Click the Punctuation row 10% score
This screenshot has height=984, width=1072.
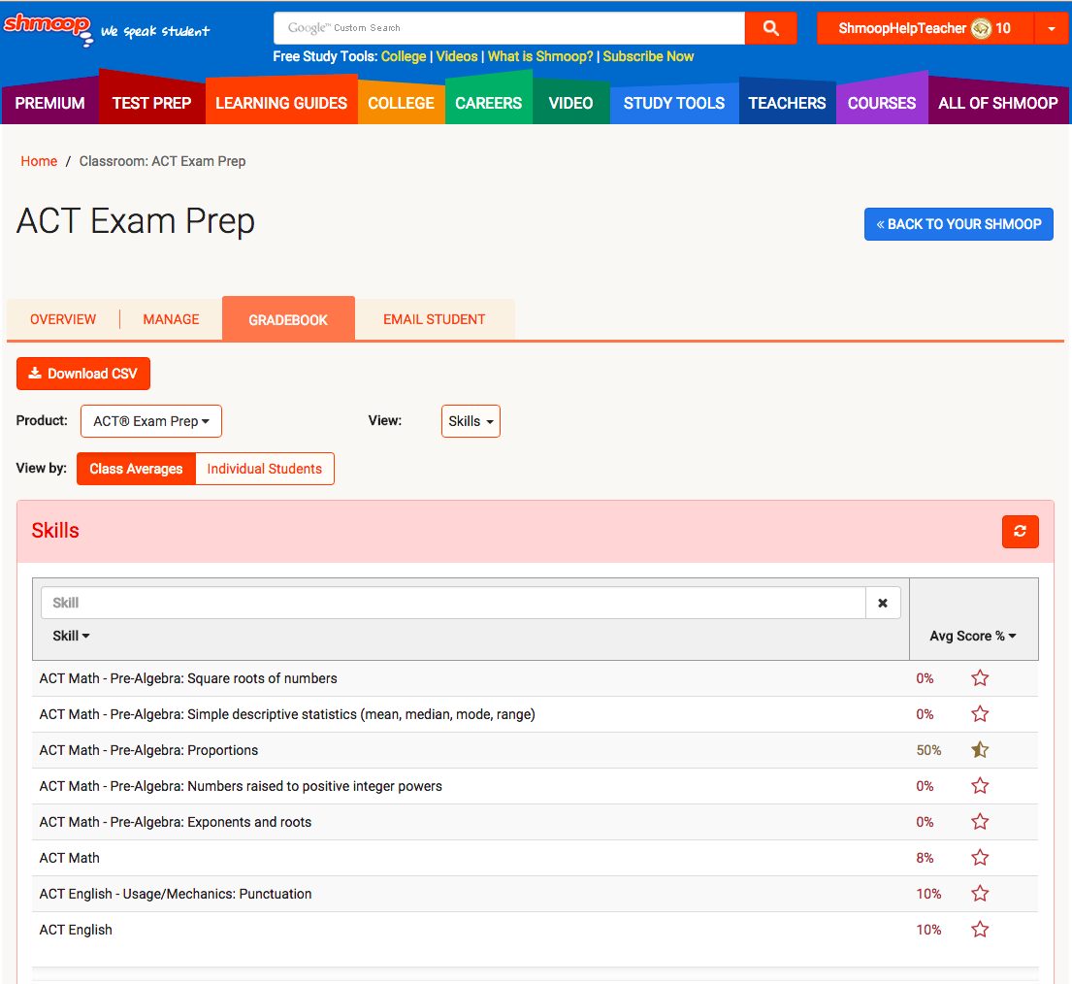pos(928,894)
